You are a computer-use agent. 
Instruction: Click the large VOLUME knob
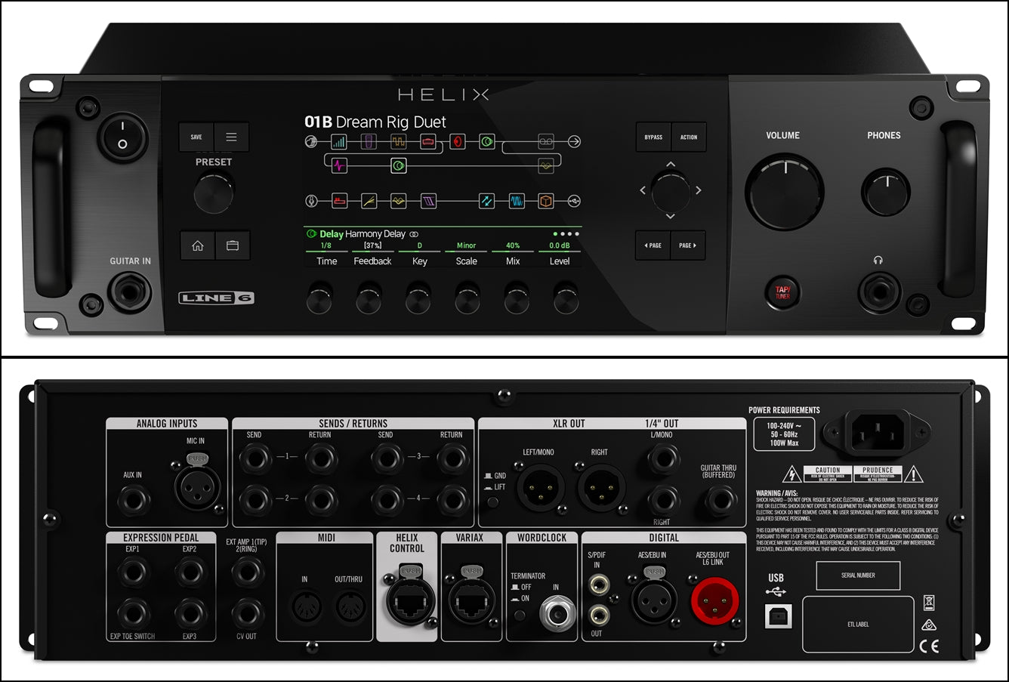[782, 193]
